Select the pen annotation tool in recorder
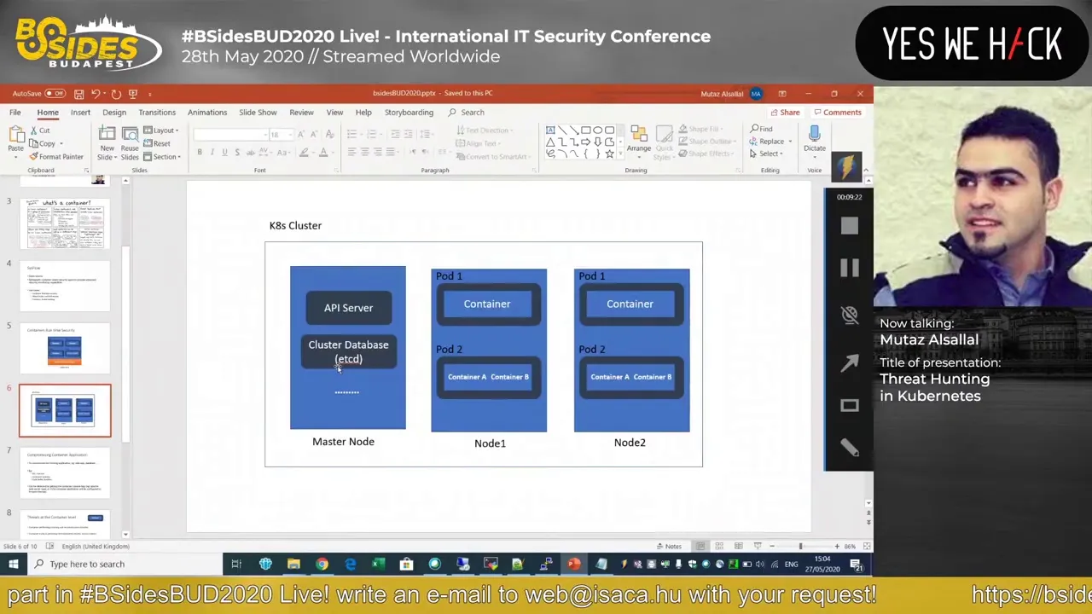The image size is (1092, 614). pyautogui.click(x=849, y=447)
